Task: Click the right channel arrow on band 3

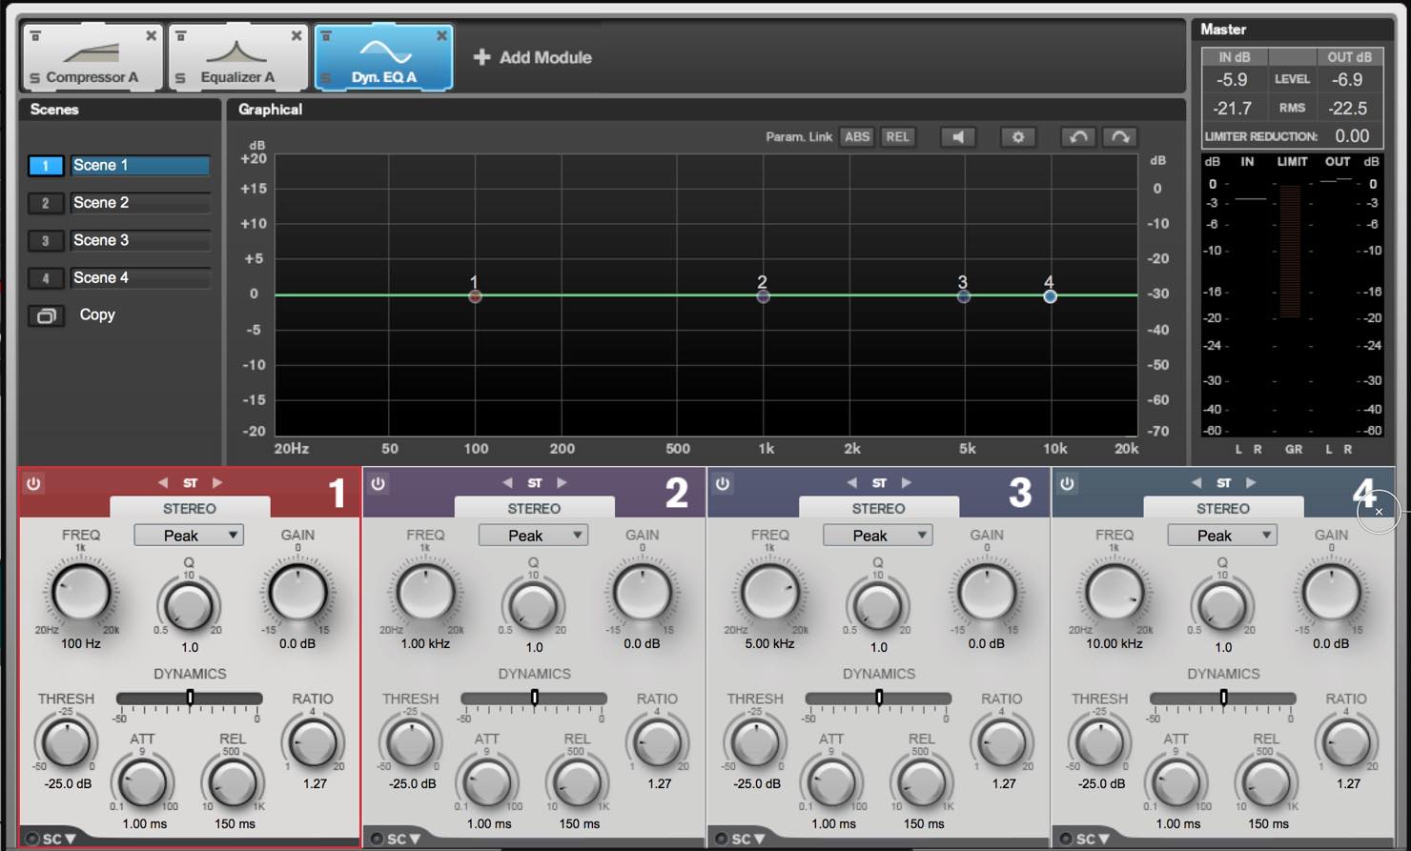Action: click(906, 483)
